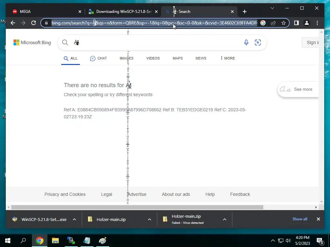
Task: Open the Legal footer link
Action: point(106,194)
